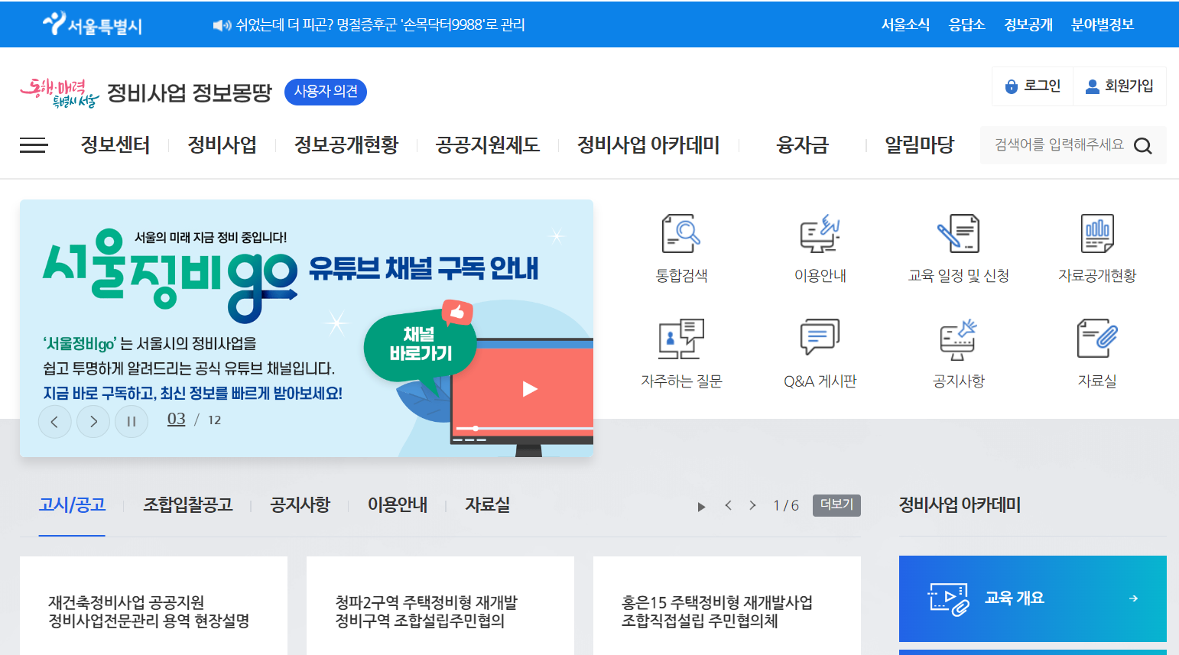Open the 정보공개 top link
Image resolution: width=1179 pixels, height=655 pixels.
(1028, 25)
